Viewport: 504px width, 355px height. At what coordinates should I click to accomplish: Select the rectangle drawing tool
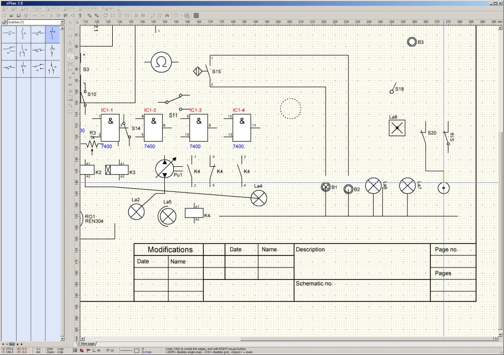click(x=70, y=29)
